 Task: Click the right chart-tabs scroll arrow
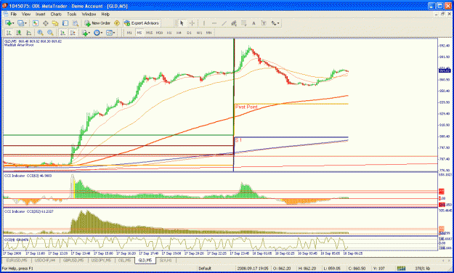[x=449, y=261]
